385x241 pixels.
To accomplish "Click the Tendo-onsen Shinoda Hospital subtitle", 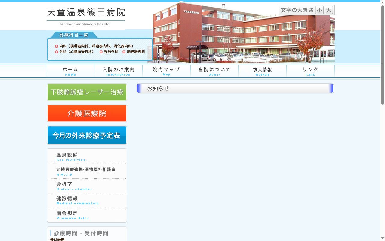I will [85, 24].
